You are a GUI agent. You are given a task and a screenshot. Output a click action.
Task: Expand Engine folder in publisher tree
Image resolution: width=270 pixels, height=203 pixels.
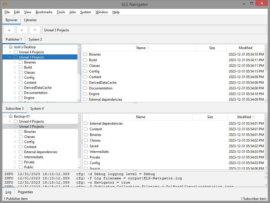pyautogui.click(x=15, y=98)
